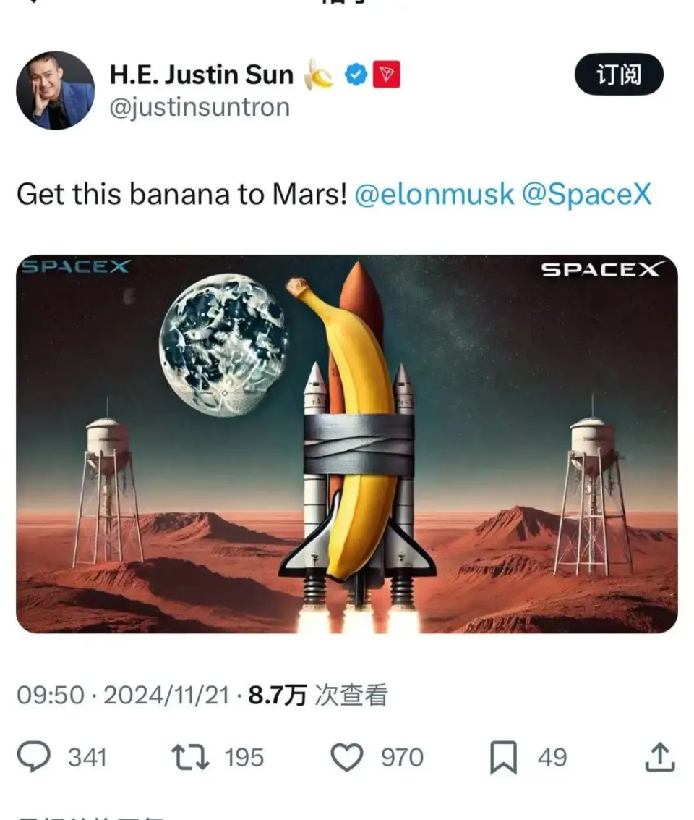
Task: Open the @elonmusk mention link
Action: [x=434, y=194]
